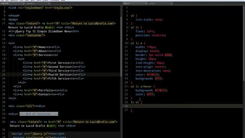The image size is (245, 138).
Task: Click the 'text-decoration: none' declaration
Action: tap(153, 71)
